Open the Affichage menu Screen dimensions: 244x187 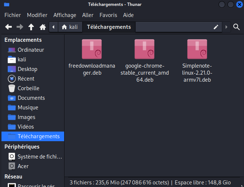click(65, 15)
